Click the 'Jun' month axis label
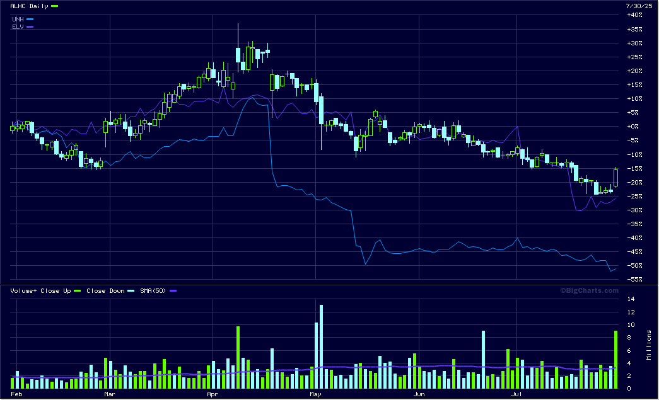The height and width of the screenshot is (400, 659). pyautogui.click(x=419, y=394)
